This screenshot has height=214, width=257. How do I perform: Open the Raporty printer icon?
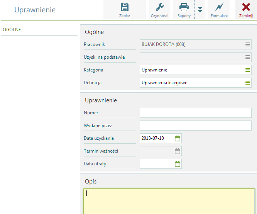click(184, 7)
